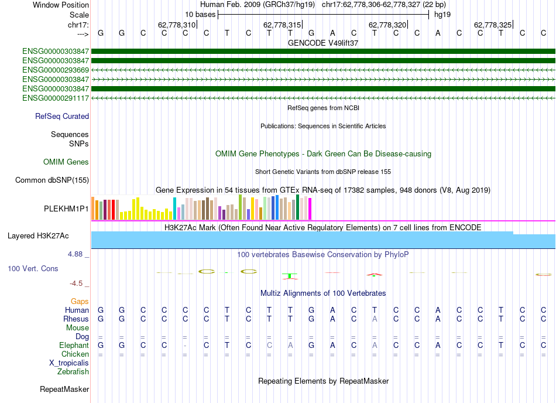Click the ENSG00000293669 gene label
This screenshot has width=556, height=403.
[x=56, y=70]
